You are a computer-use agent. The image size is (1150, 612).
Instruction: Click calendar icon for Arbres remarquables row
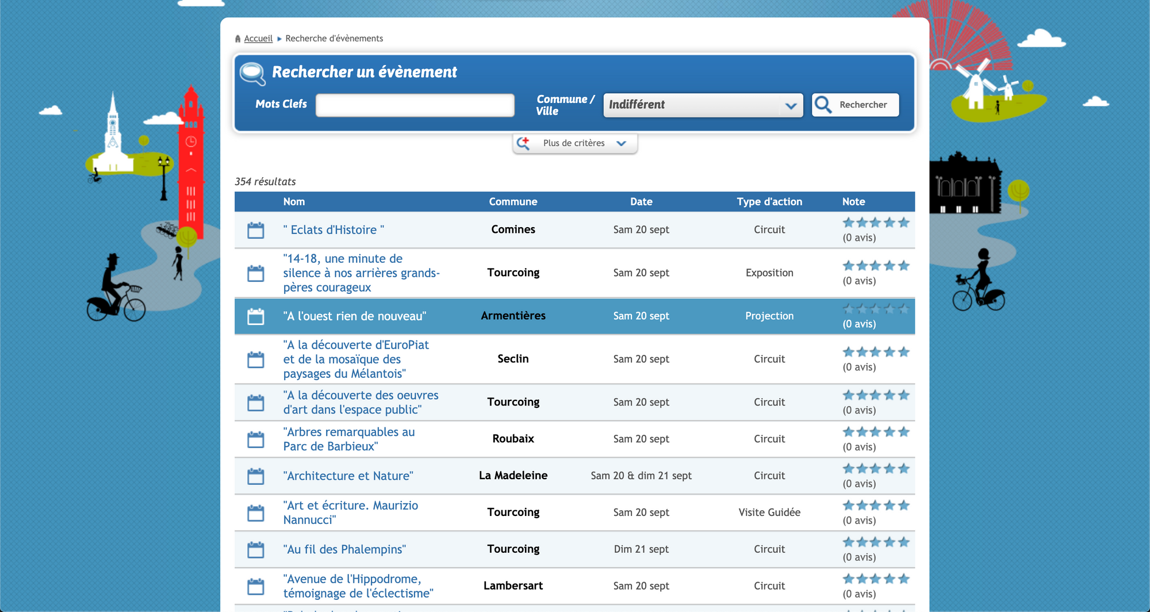pos(255,439)
